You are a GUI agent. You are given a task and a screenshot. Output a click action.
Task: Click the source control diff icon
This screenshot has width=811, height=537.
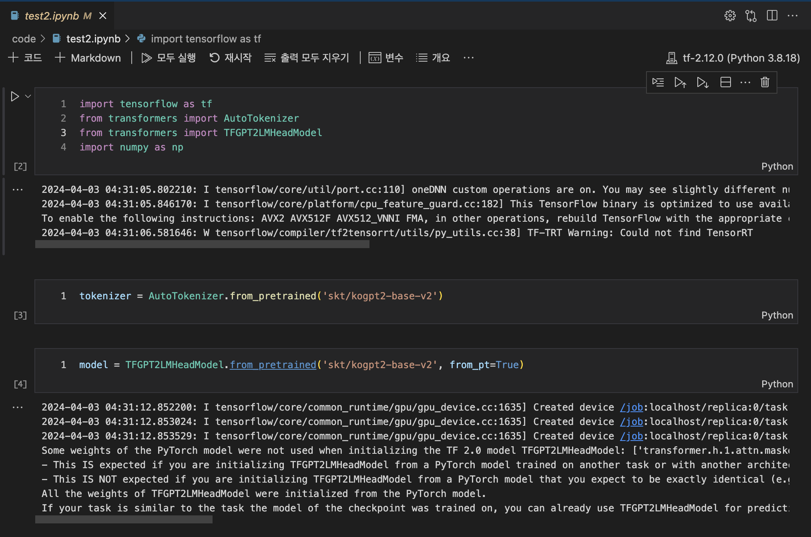coord(751,16)
